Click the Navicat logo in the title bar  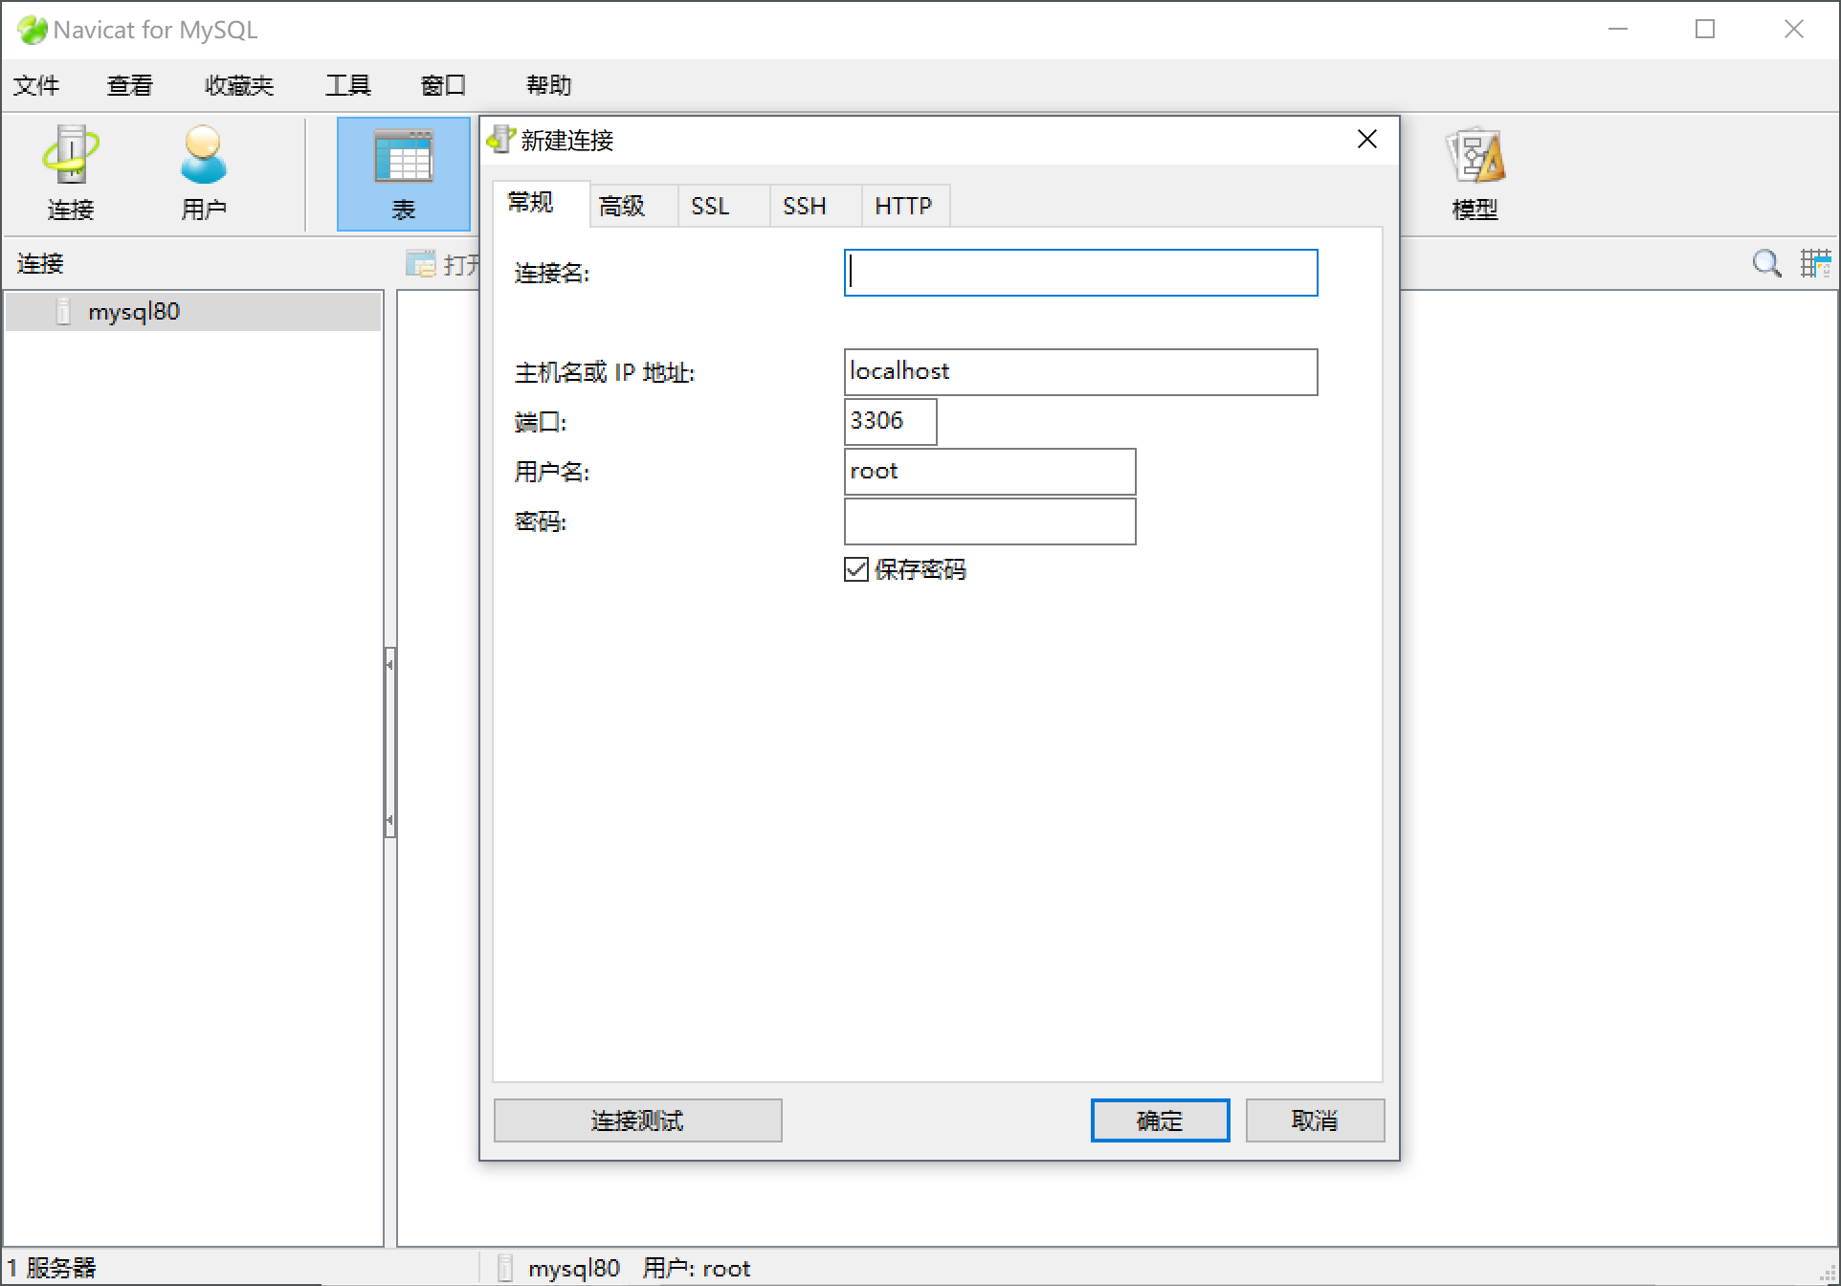coord(32,30)
